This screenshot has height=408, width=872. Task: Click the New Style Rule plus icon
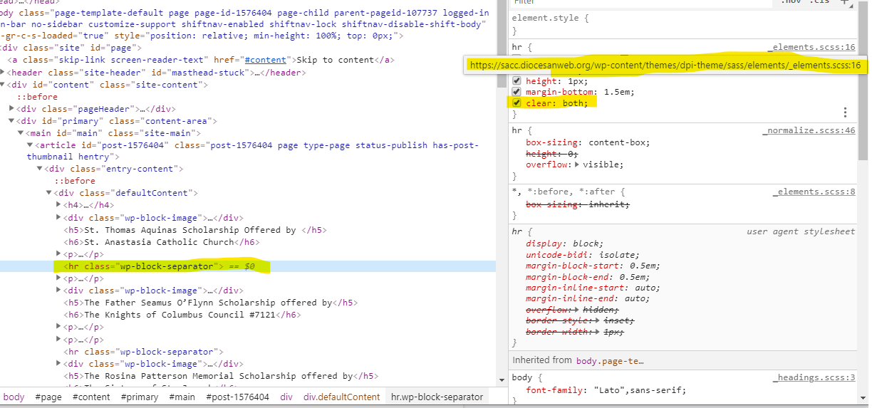(846, 3)
